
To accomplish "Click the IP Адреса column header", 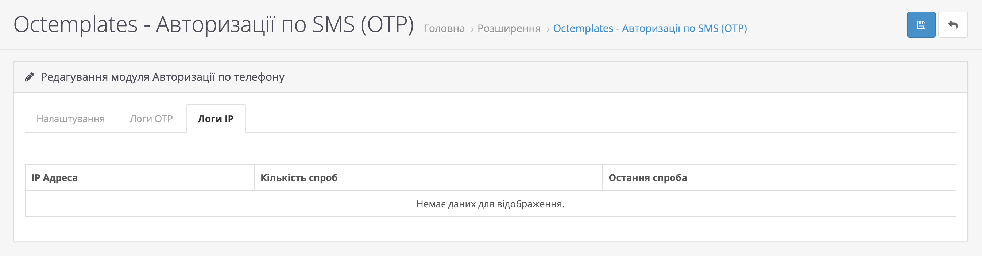I will click(54, 178).
